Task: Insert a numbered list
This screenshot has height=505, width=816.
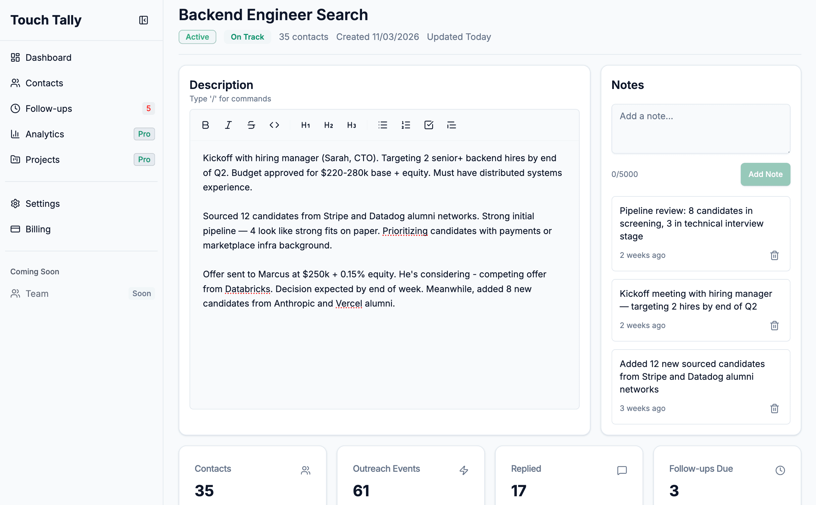Action: tap(406, 125)
